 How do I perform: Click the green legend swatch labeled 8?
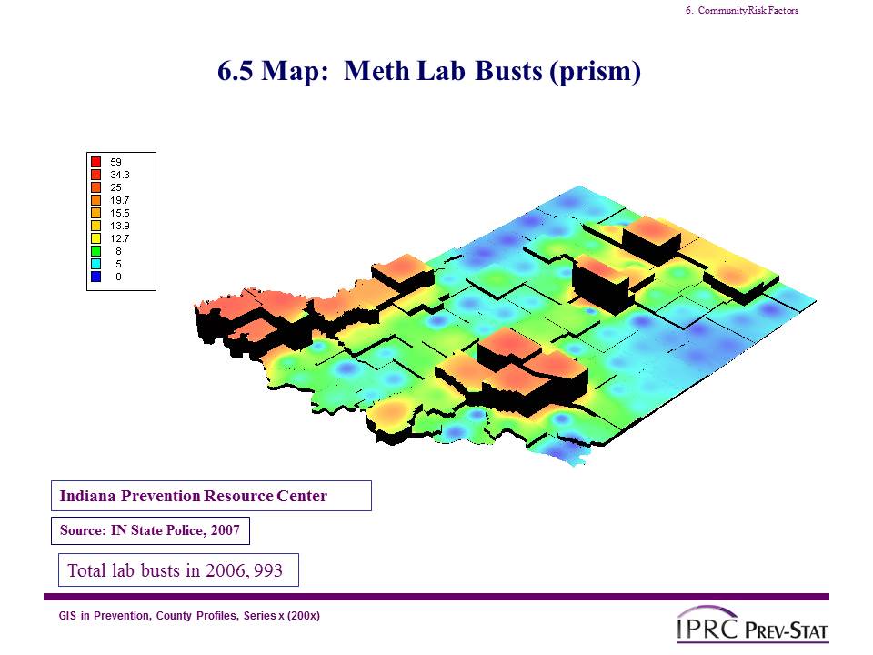[x=95, y=250]
